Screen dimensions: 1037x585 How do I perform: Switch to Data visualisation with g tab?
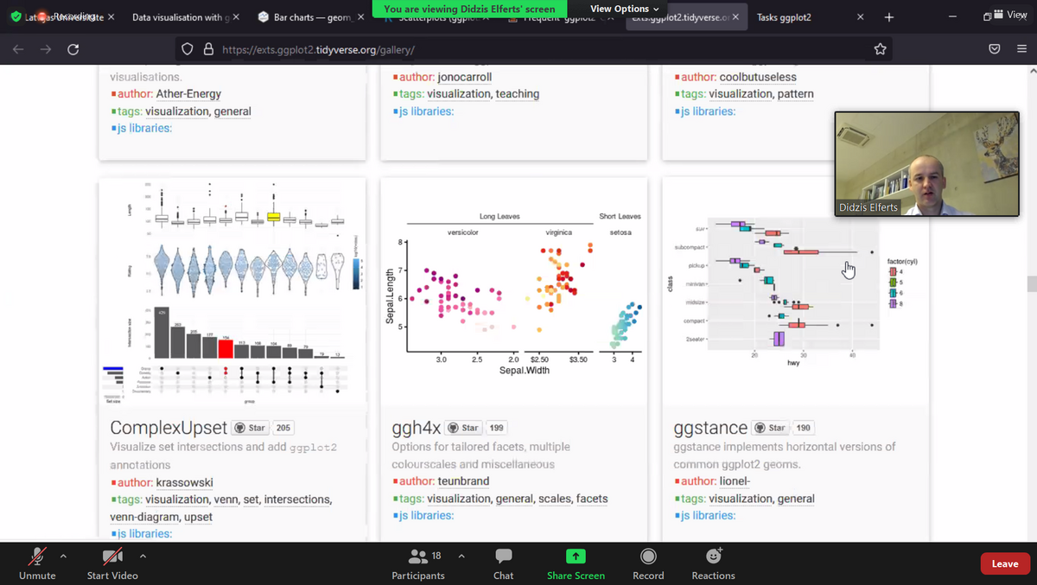pos(180,17)
